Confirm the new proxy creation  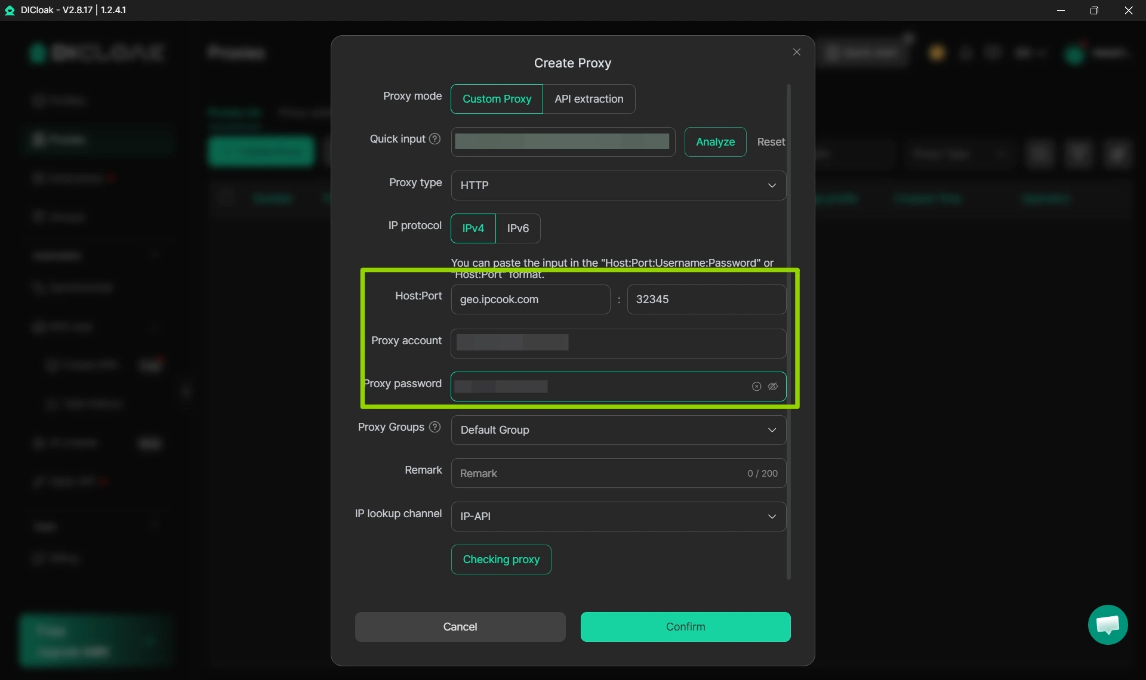pyautogui.click(x=685, y=627)
